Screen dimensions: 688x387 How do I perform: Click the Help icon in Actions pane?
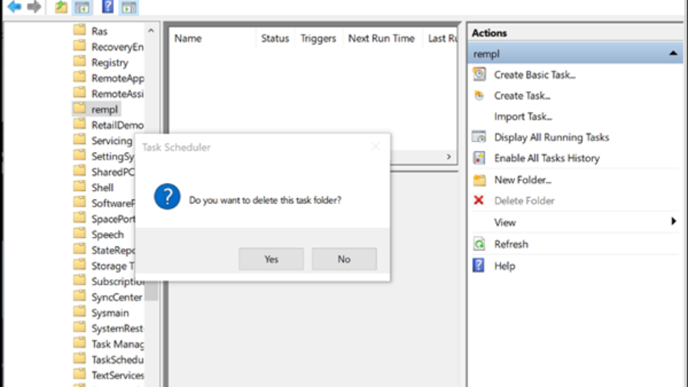tap(479, 265)
